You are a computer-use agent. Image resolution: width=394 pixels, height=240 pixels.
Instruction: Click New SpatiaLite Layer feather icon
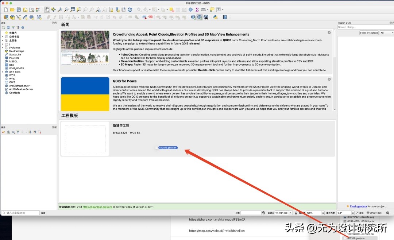25,17
